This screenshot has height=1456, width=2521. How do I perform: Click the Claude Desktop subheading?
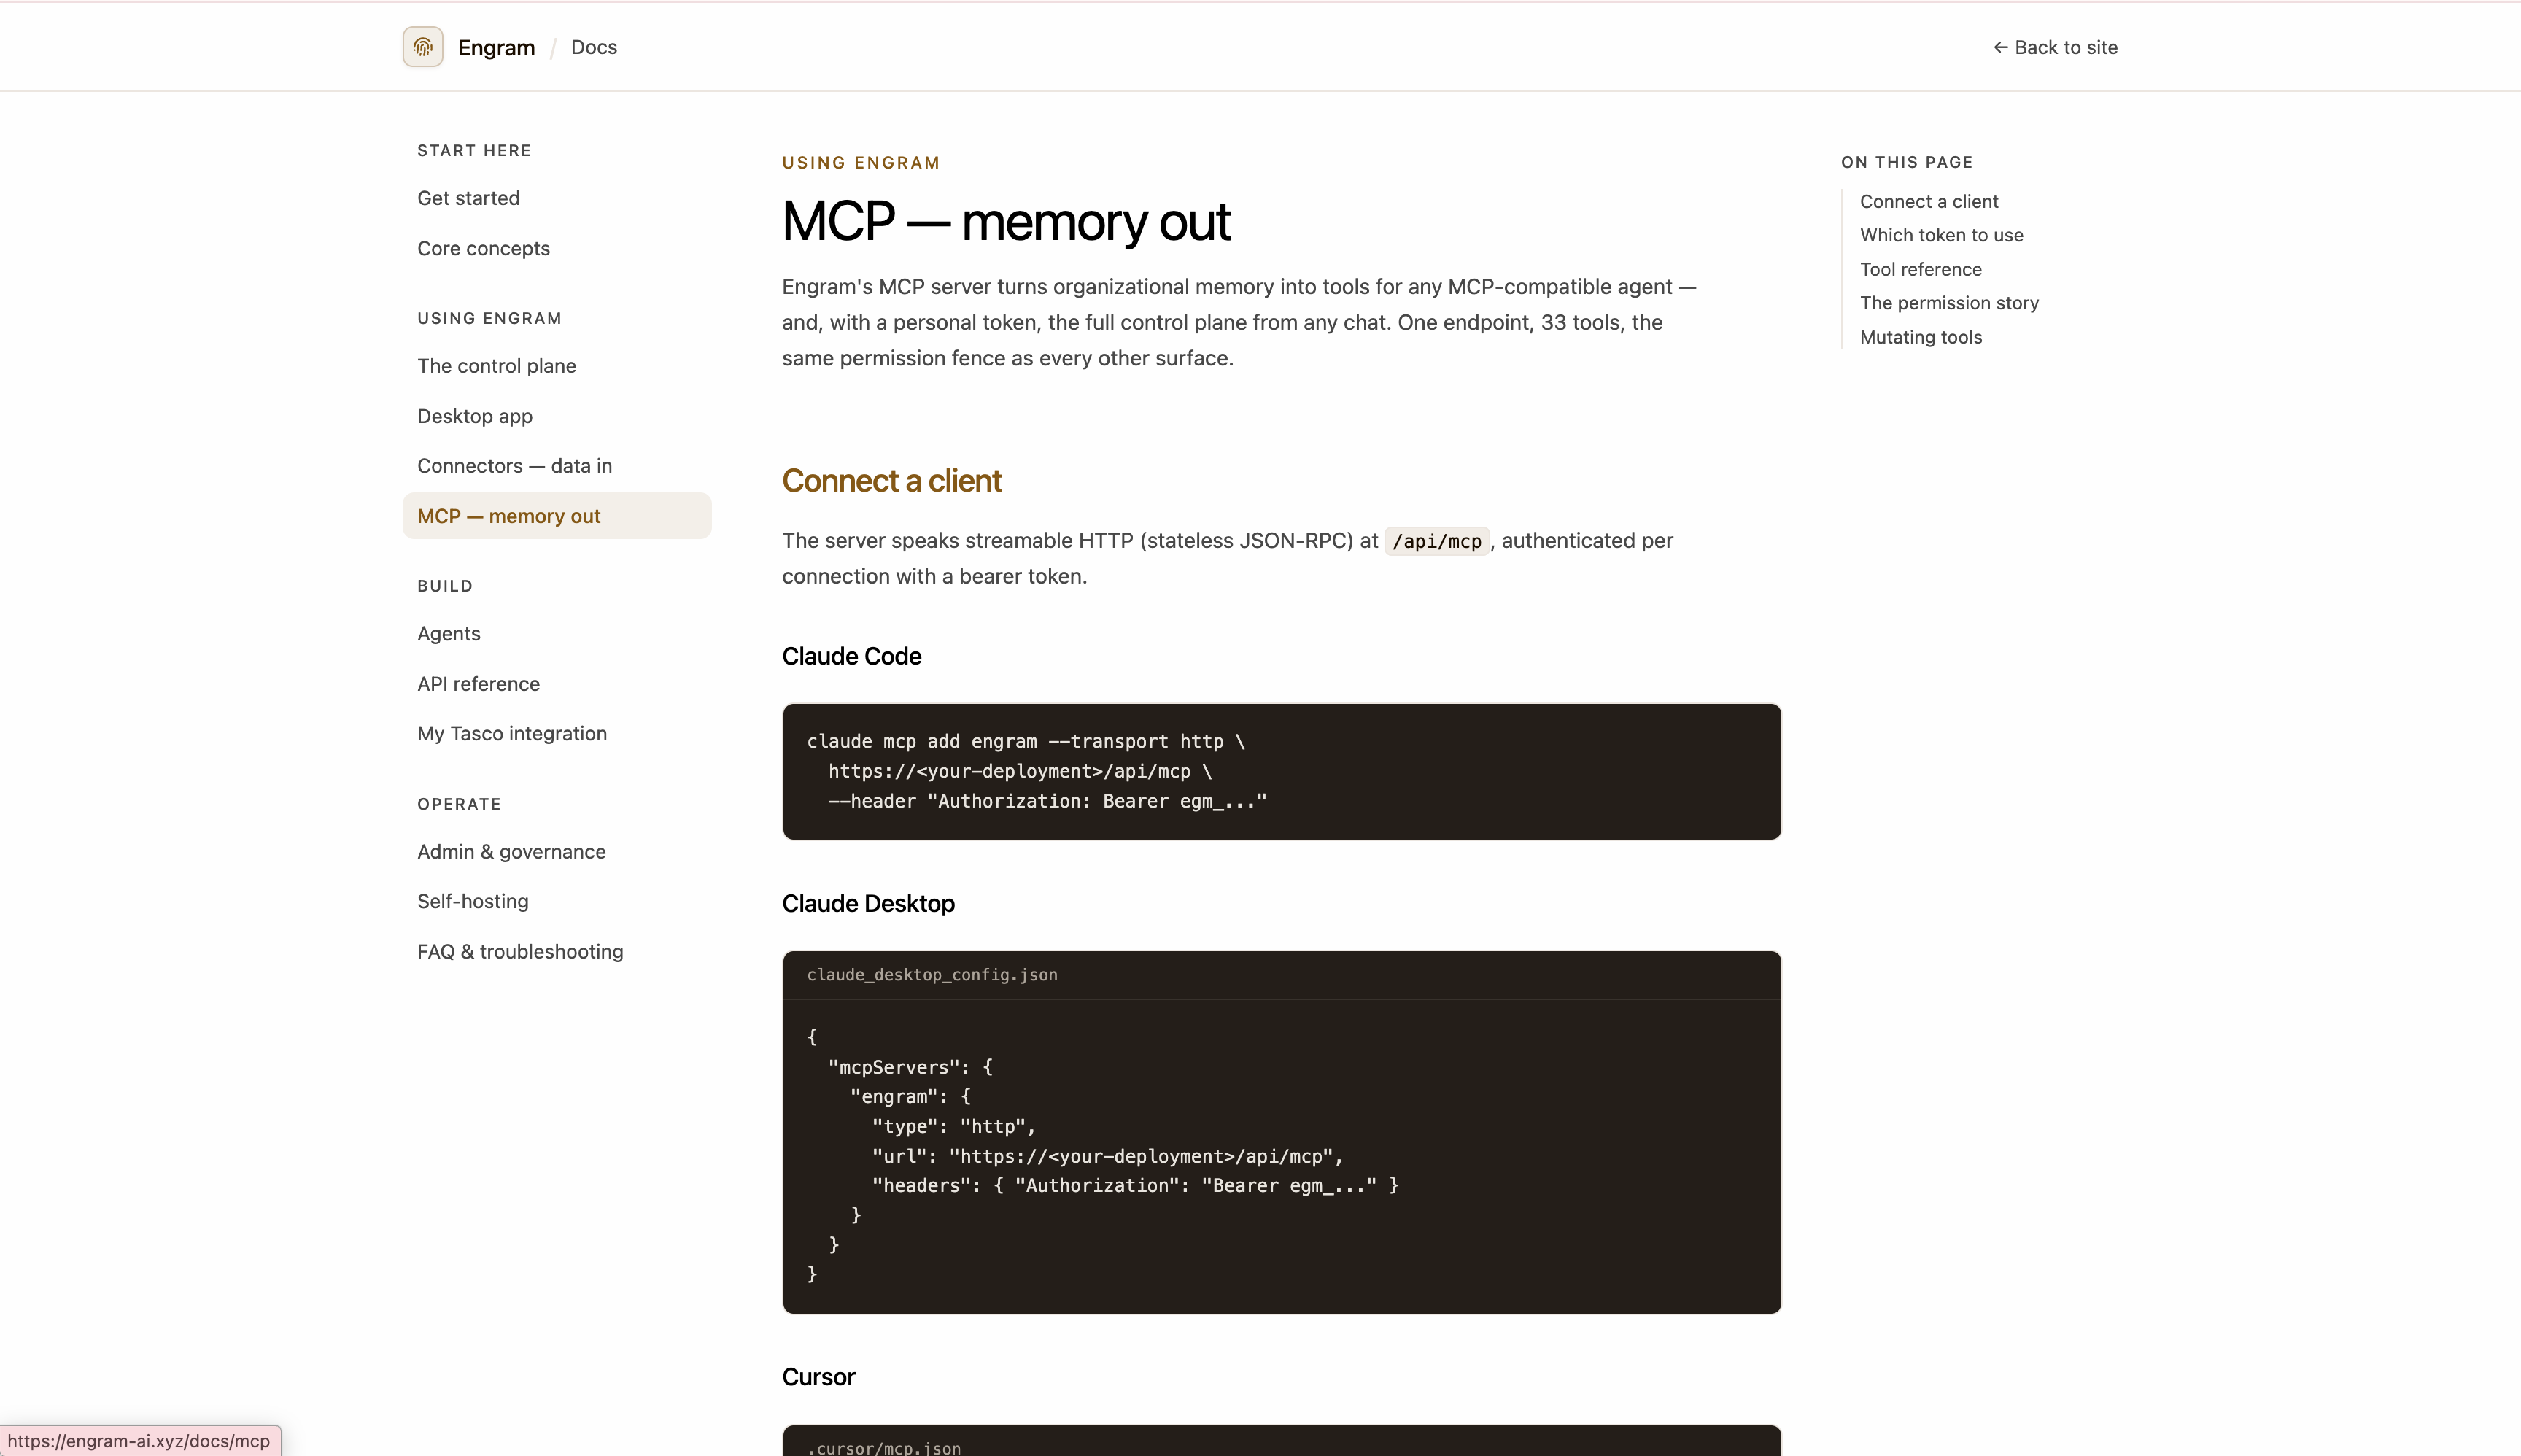point(868,903)
